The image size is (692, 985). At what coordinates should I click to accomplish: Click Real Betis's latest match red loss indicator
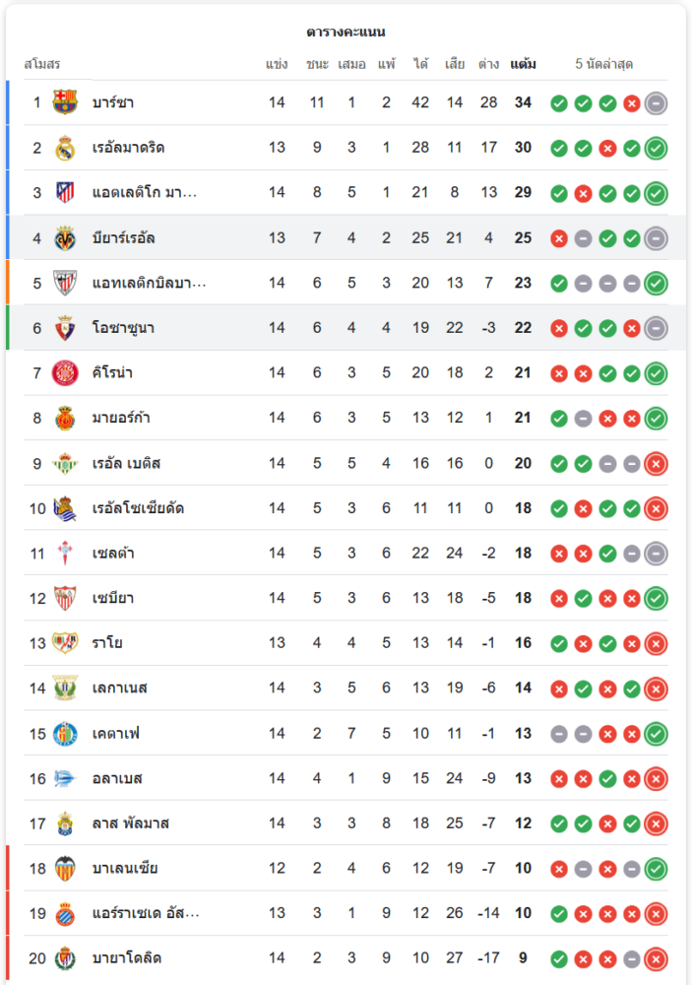(656, 463)
